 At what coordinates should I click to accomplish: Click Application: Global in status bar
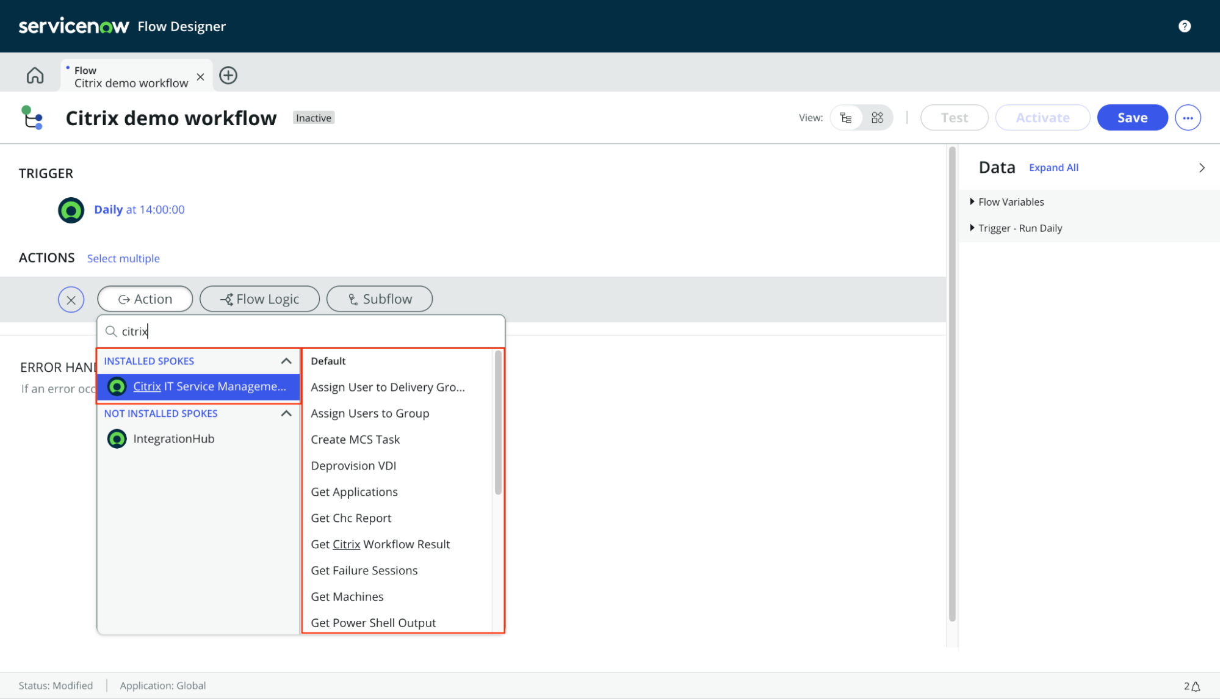[163, 686]
